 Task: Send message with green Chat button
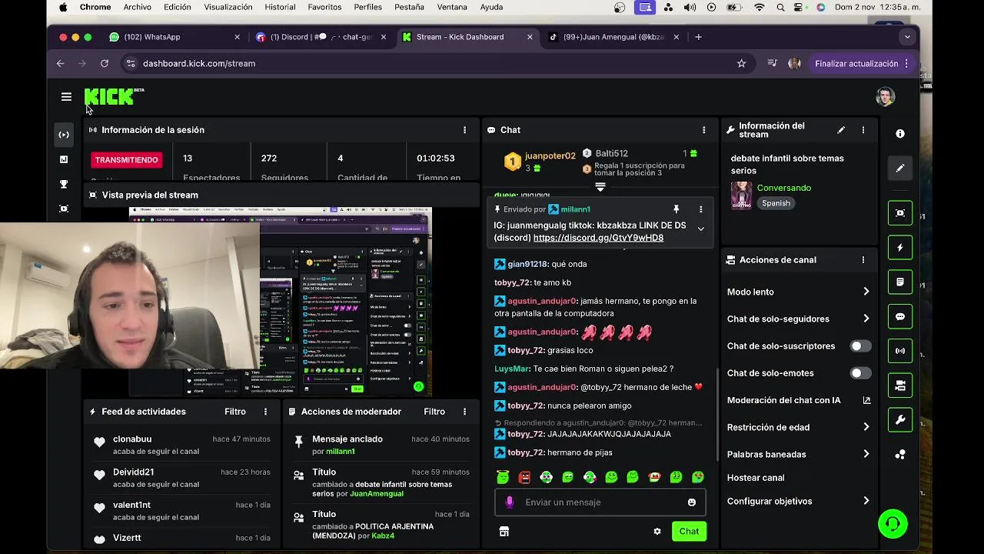pyautogui.click(x=689, y=532)
